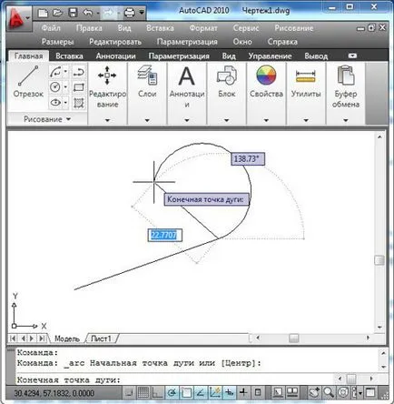Toggle object snap in status bar
This screenshot has height=404, width=394.
tap(187, 392)
